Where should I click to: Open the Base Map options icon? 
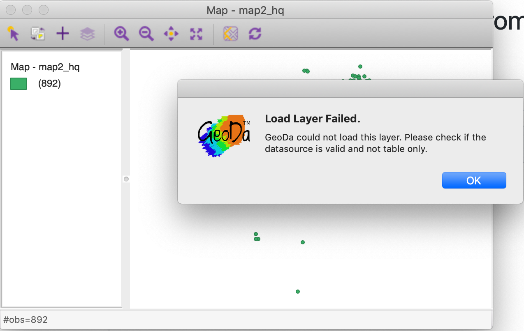point(230,34)
